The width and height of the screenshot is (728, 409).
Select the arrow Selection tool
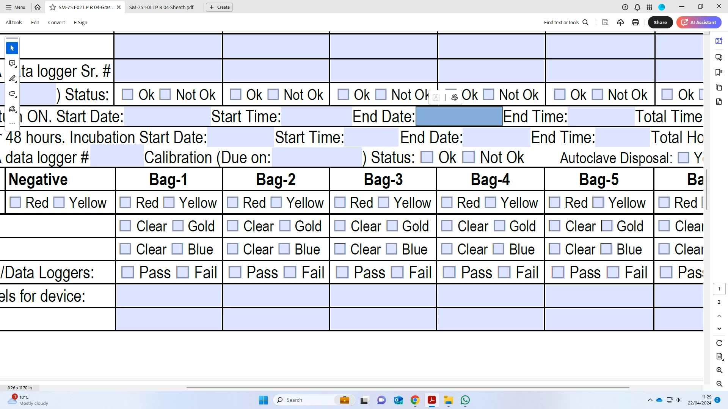click(x=12, y=48)
